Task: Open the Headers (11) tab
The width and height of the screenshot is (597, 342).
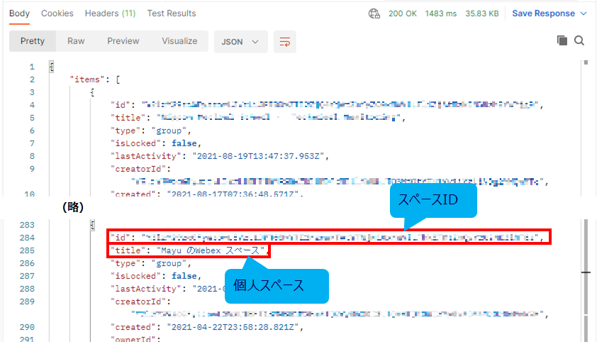Action: pos(110,13)
